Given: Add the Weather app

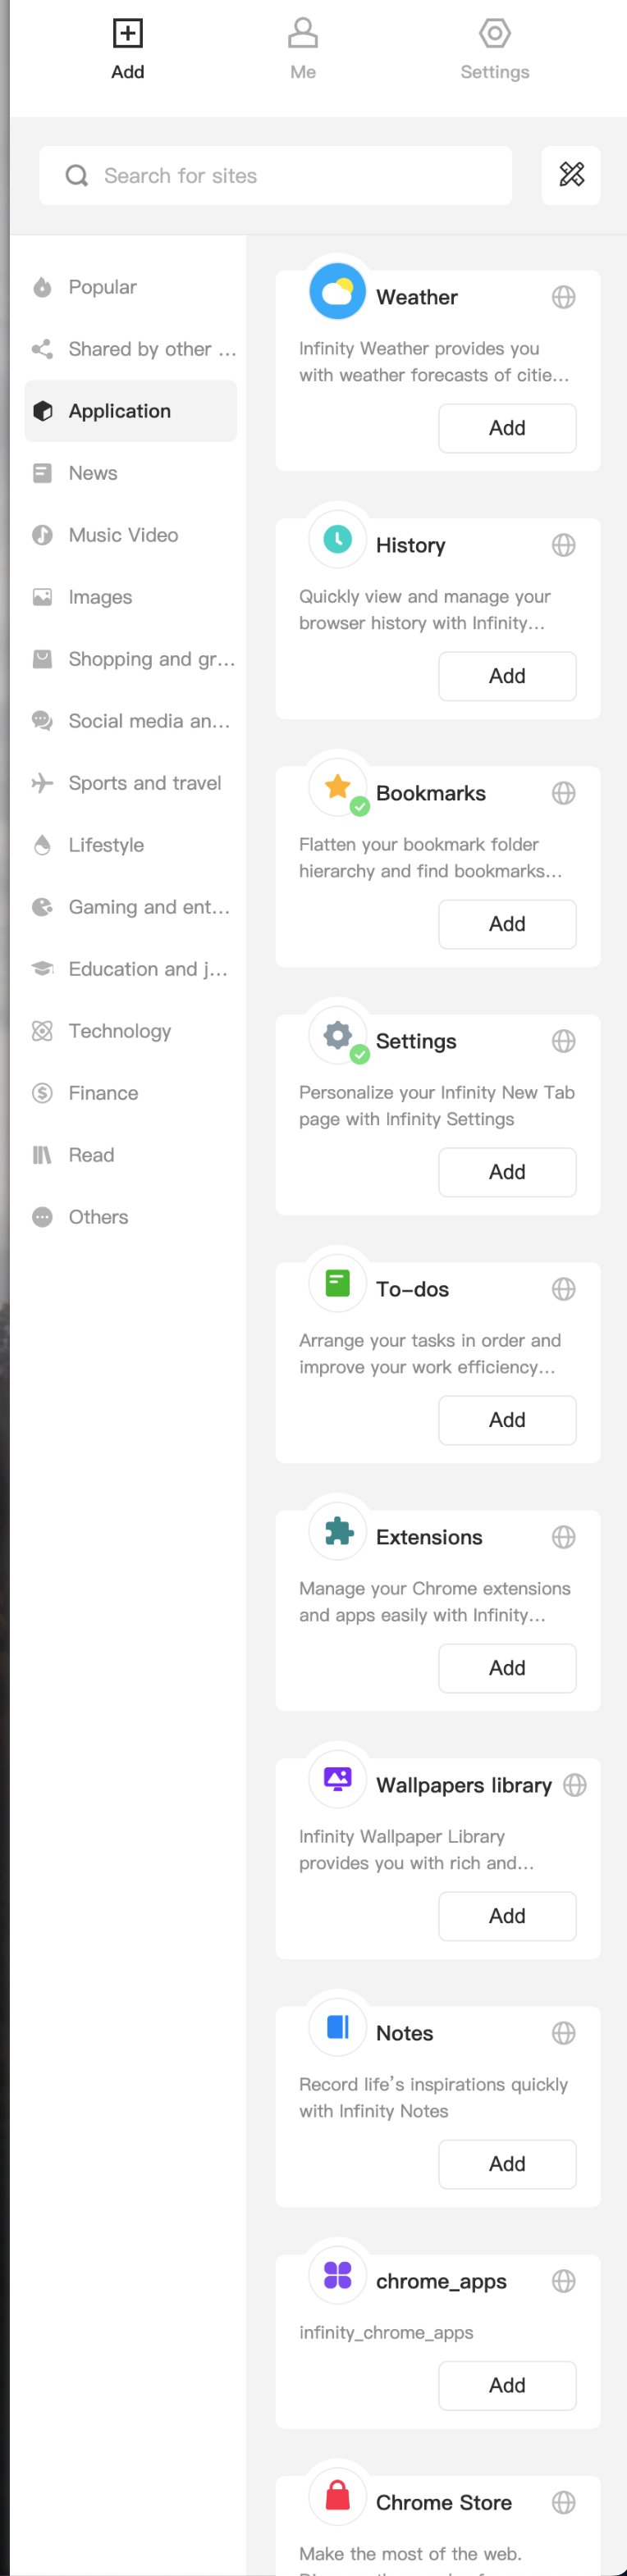Looking at the screenshot, I should [507, 428].
